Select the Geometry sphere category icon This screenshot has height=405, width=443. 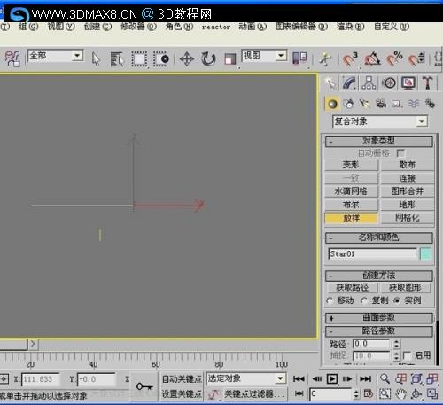[332, 104]
